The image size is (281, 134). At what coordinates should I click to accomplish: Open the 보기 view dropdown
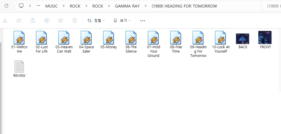(x=122, y=21)
